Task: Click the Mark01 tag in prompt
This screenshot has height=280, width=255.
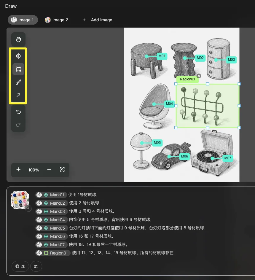Action: coord(51,195)
